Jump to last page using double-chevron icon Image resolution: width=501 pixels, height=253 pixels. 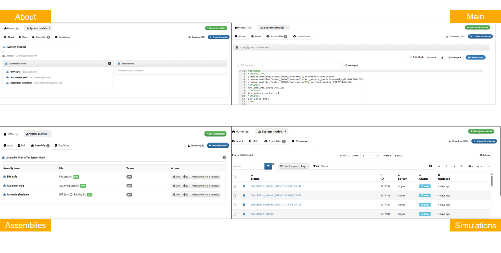461,166
